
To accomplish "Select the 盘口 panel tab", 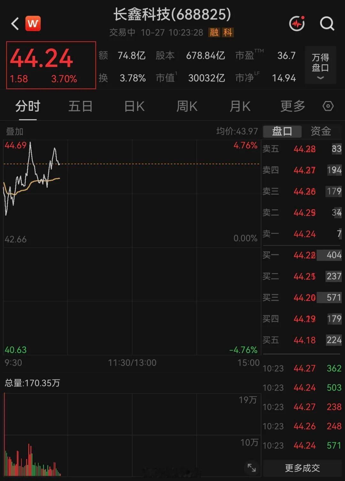I will pyautogui.click(x=282, y=131).
